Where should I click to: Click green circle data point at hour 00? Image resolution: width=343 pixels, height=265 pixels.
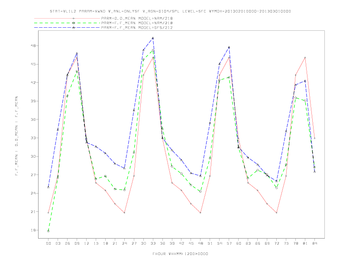[49, 231]
